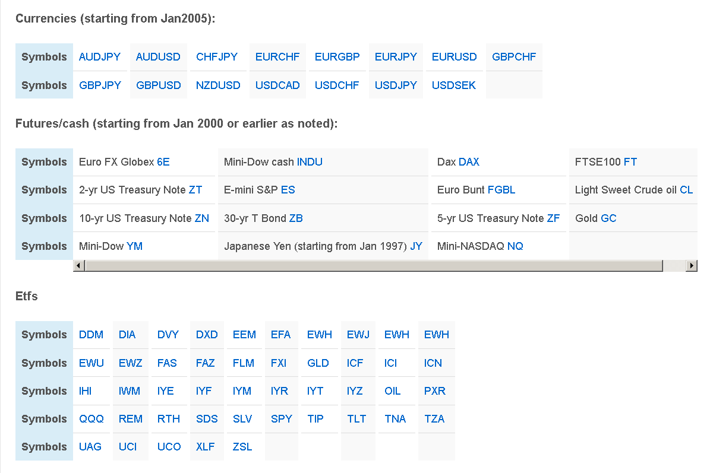
Task: Select the GLD ETF link
Action: [x=318, y=363]
